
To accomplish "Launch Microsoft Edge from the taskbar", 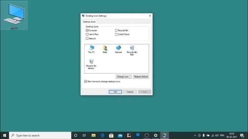I will [102, 136].
